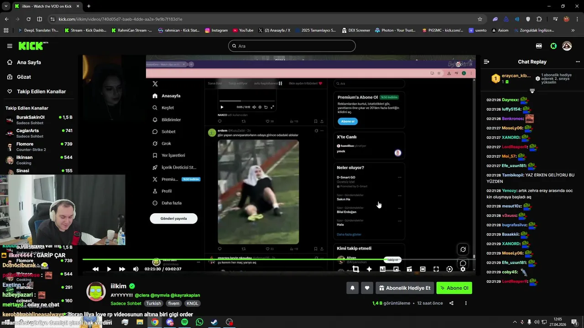Select the KNGL tag
This screenshot has height=328, width=584.
192,303
